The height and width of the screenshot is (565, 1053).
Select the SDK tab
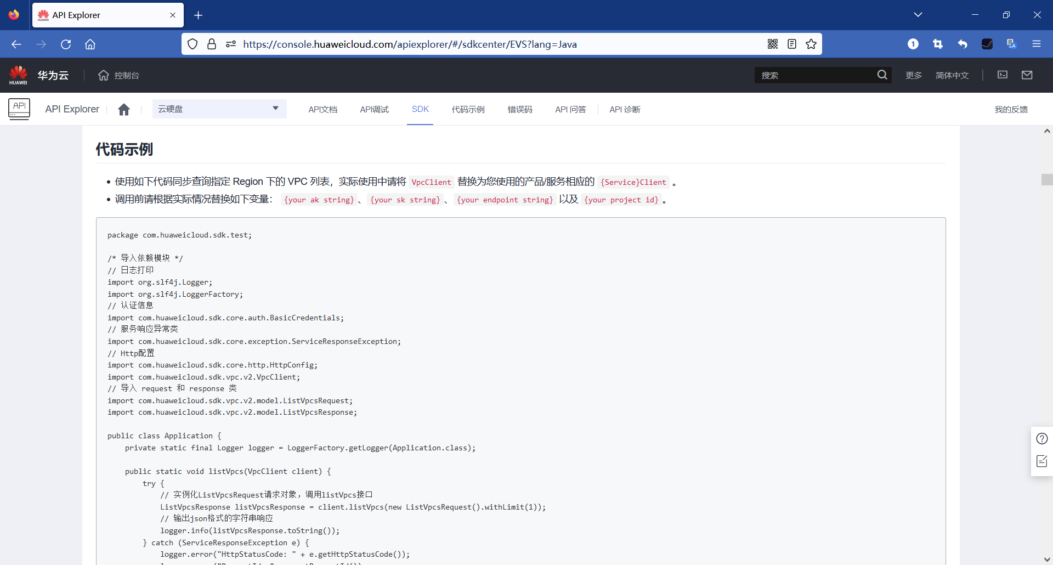pyautogui.click(x=420, y=109)
